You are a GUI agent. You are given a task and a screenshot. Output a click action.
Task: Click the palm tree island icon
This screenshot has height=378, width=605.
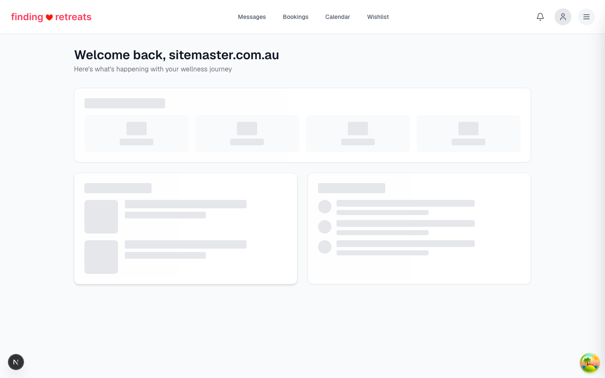tap(590, 363)
